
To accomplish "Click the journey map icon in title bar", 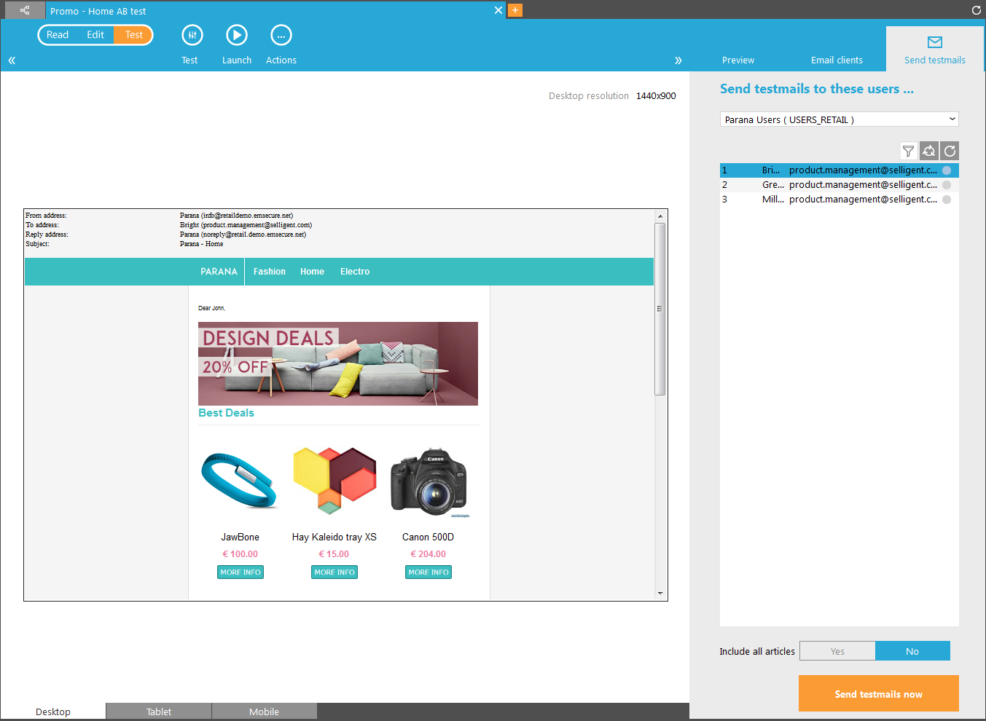I will click(25, 10).
